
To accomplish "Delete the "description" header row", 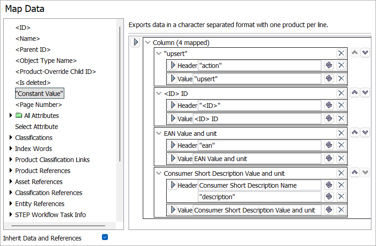I will point(341,196).
